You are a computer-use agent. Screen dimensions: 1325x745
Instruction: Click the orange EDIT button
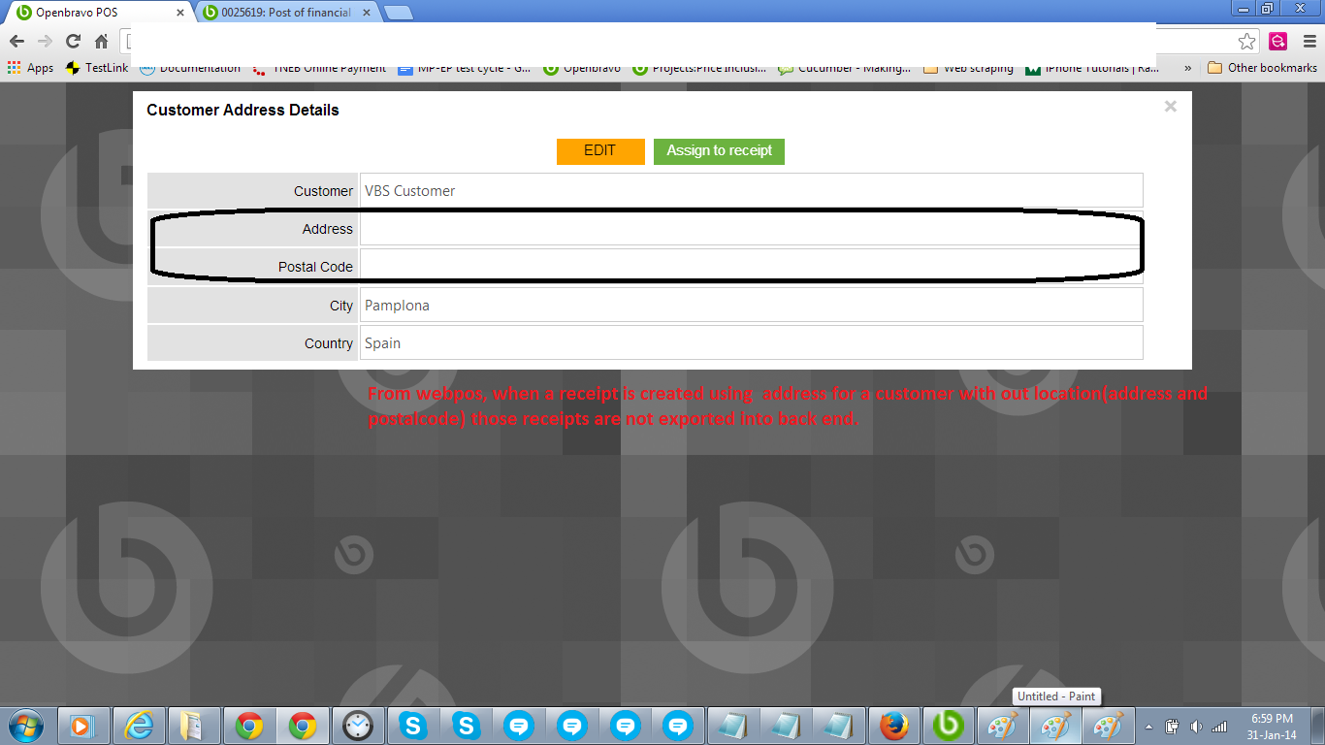(x=600, y=151)
